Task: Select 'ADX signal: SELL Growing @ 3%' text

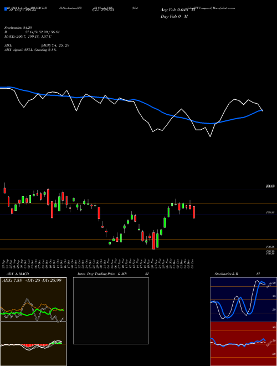Action: (30, 50)
